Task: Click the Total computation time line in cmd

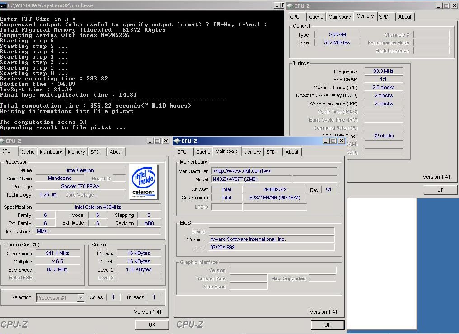Action: pyautogui.click(x=95, y=106)
